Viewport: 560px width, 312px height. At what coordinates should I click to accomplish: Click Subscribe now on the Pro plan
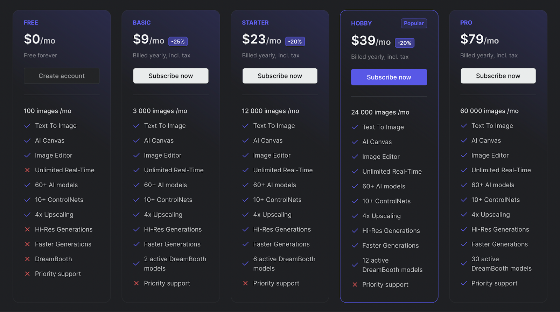click(x=498, y=76)
